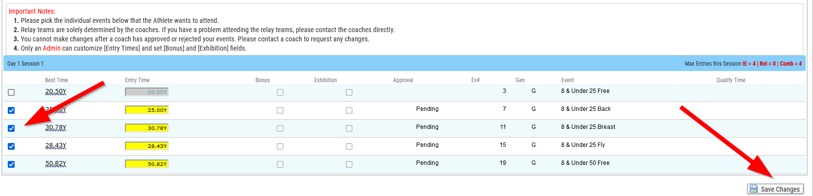Enable Bonus for 8 & Under 25 Back
Image resolution: width=813 pixels, height=196 pixels.
[280, 110]
